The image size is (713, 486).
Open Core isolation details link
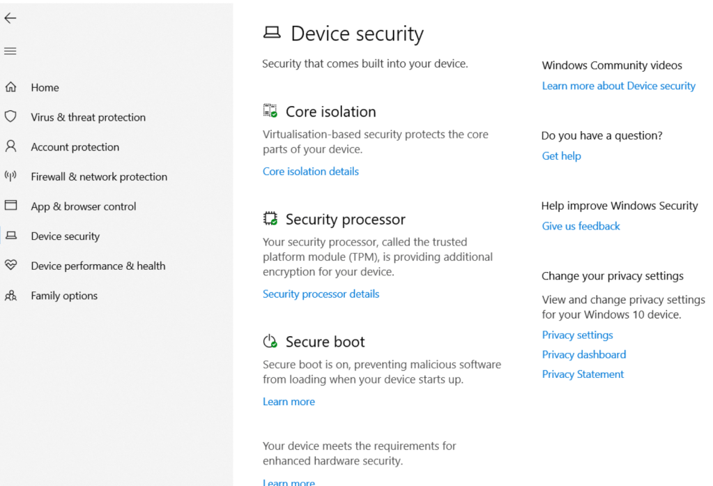[310, 172]
